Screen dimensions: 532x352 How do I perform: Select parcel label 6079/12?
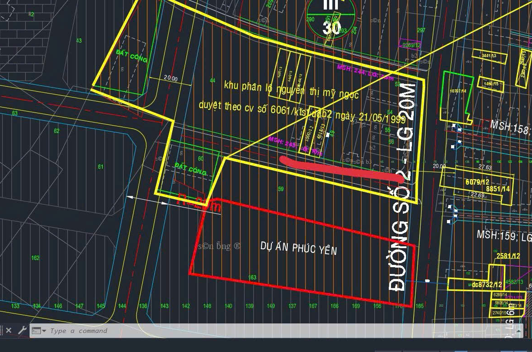[x=478, y=182]
